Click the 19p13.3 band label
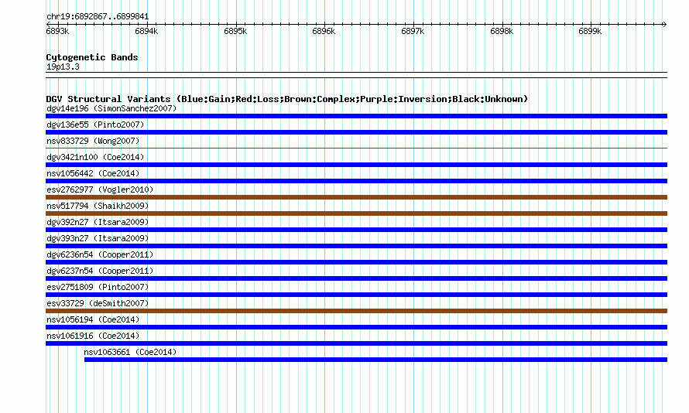Screen dimensions: 689x413 pyautogui.click(x=63, y=67)
